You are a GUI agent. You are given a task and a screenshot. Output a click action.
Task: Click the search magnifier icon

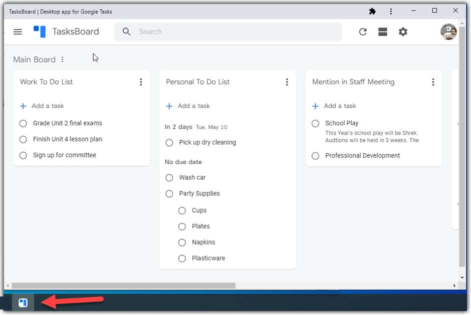(126, 32)
